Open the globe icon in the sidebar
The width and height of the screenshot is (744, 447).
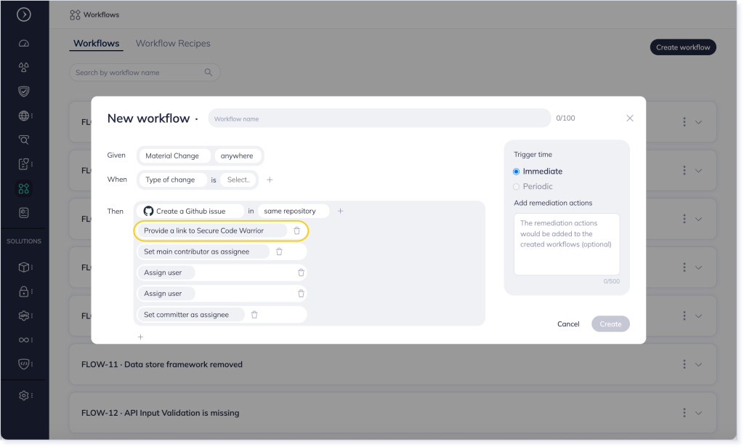[24, 116]
